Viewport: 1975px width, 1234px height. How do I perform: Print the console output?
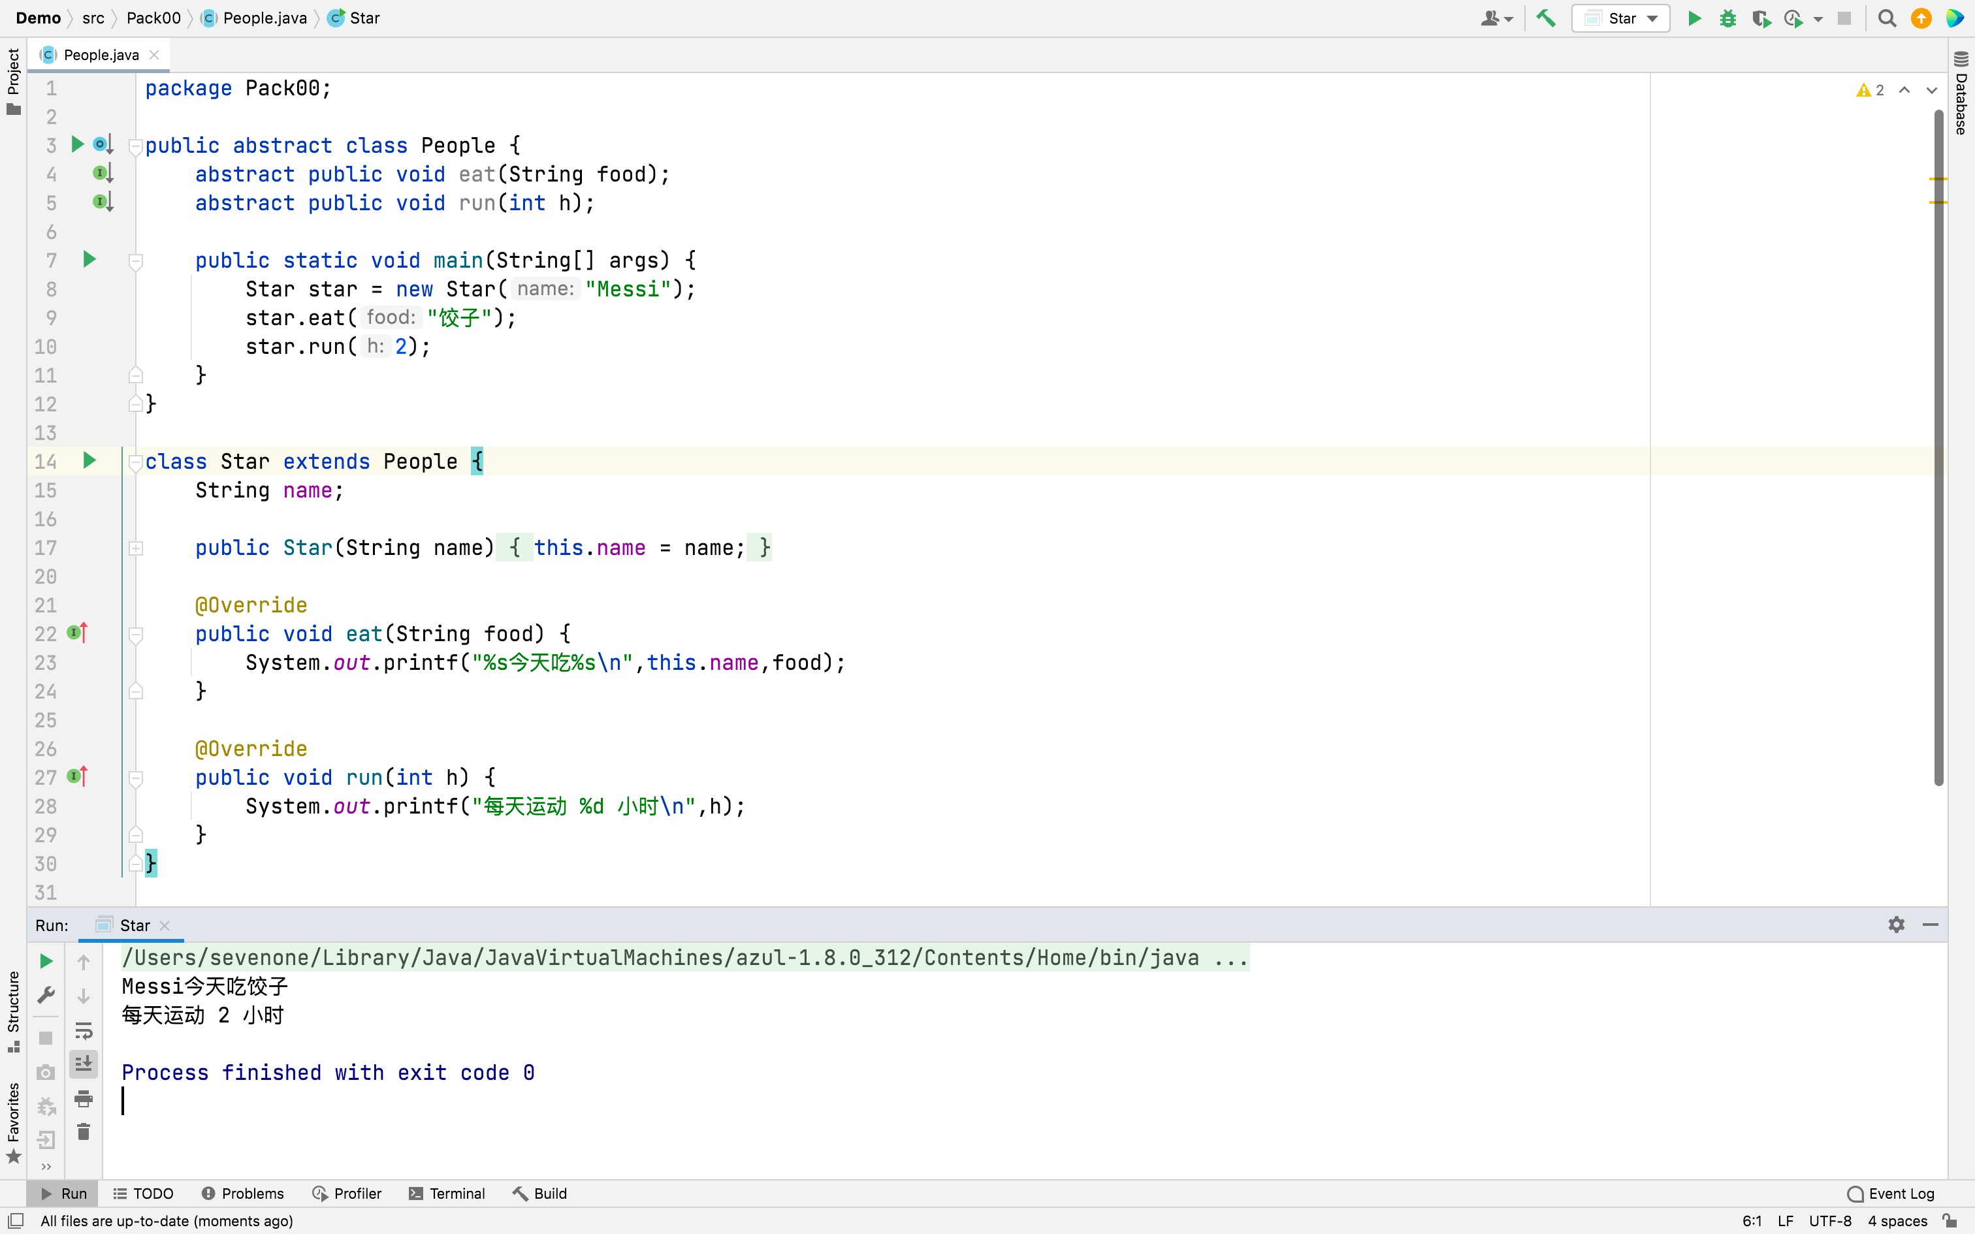pyautogui.click(x=83, y=1098)
